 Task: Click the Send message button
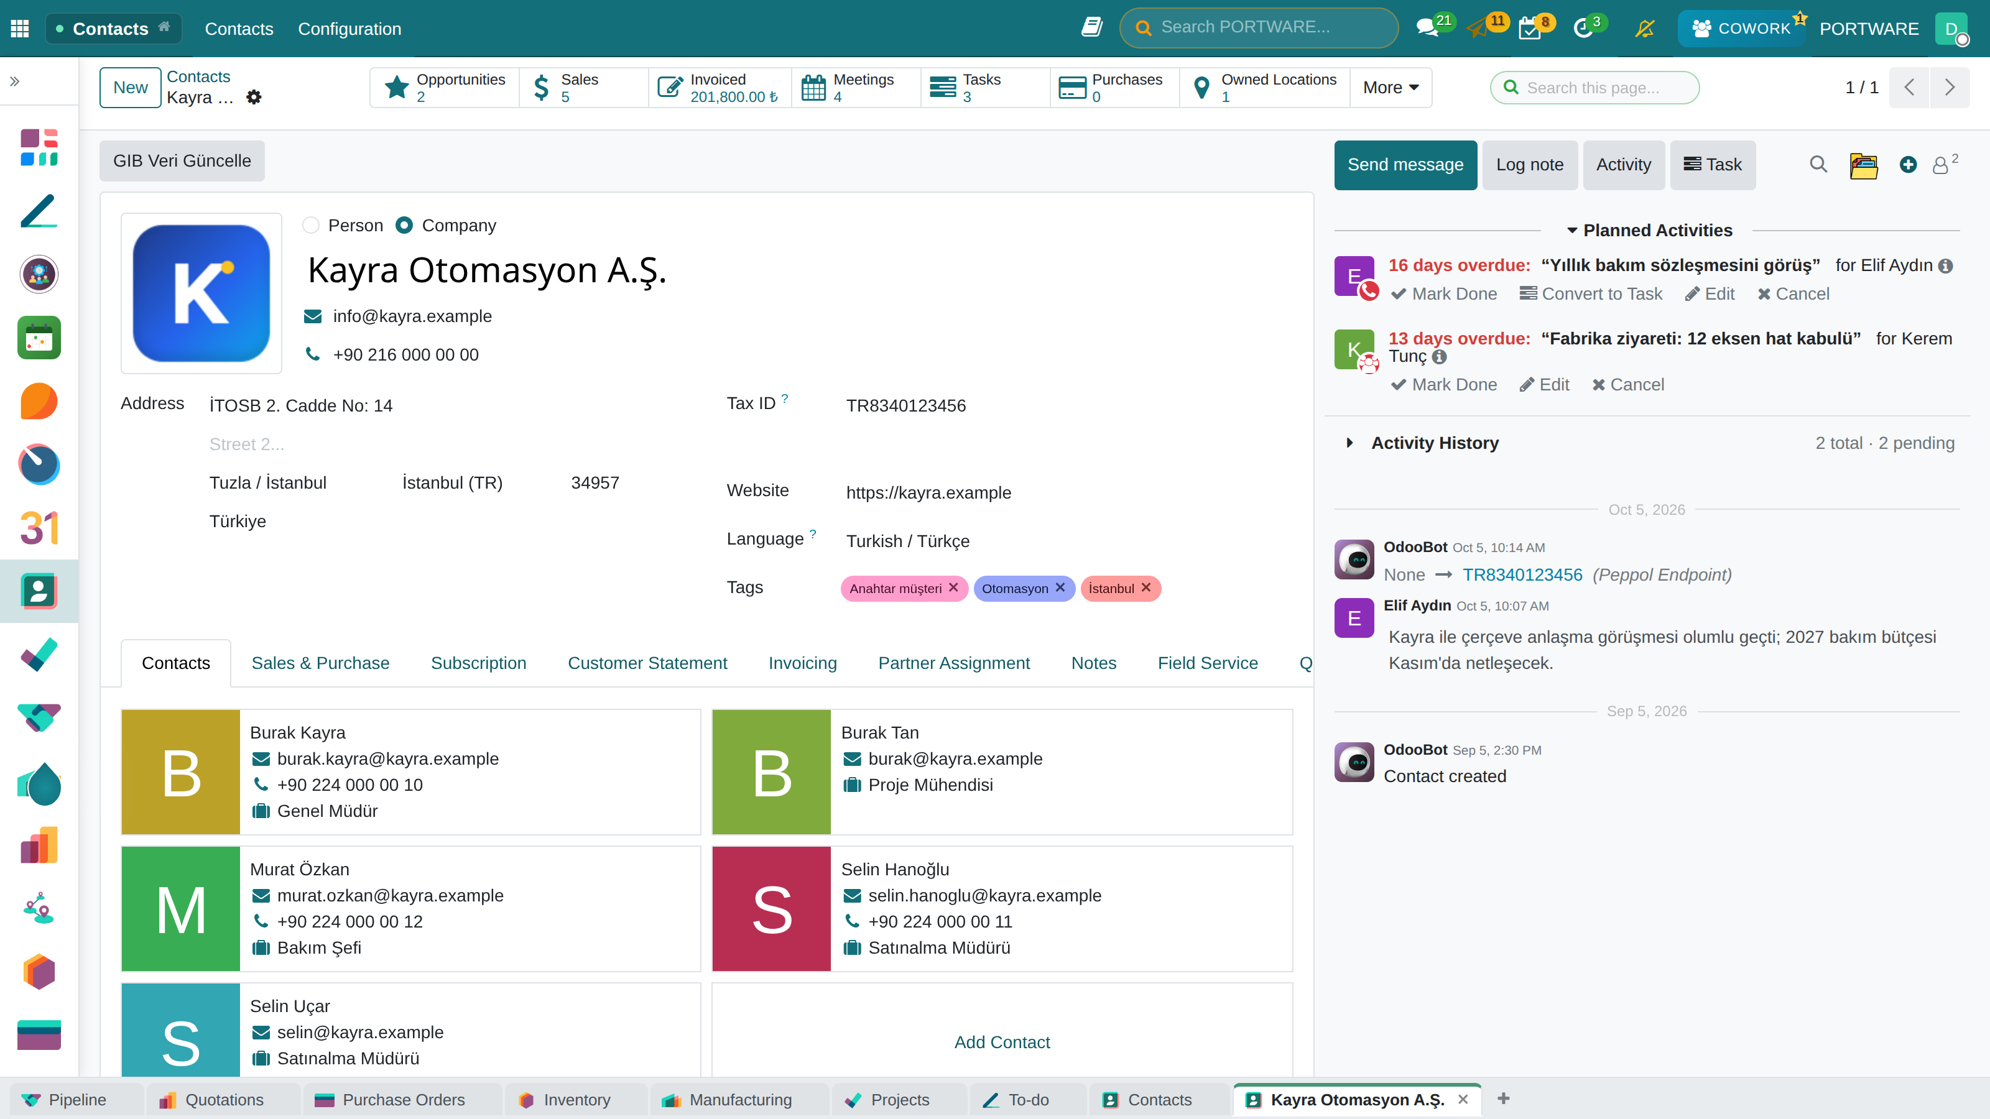click(x=1405, y=165)
